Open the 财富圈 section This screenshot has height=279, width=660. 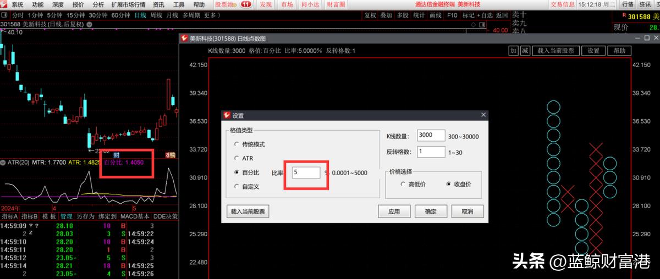pos(336,4)
